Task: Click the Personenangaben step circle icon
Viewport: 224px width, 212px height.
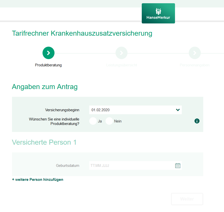Action: pyautogui.click(x=194, y=53)
